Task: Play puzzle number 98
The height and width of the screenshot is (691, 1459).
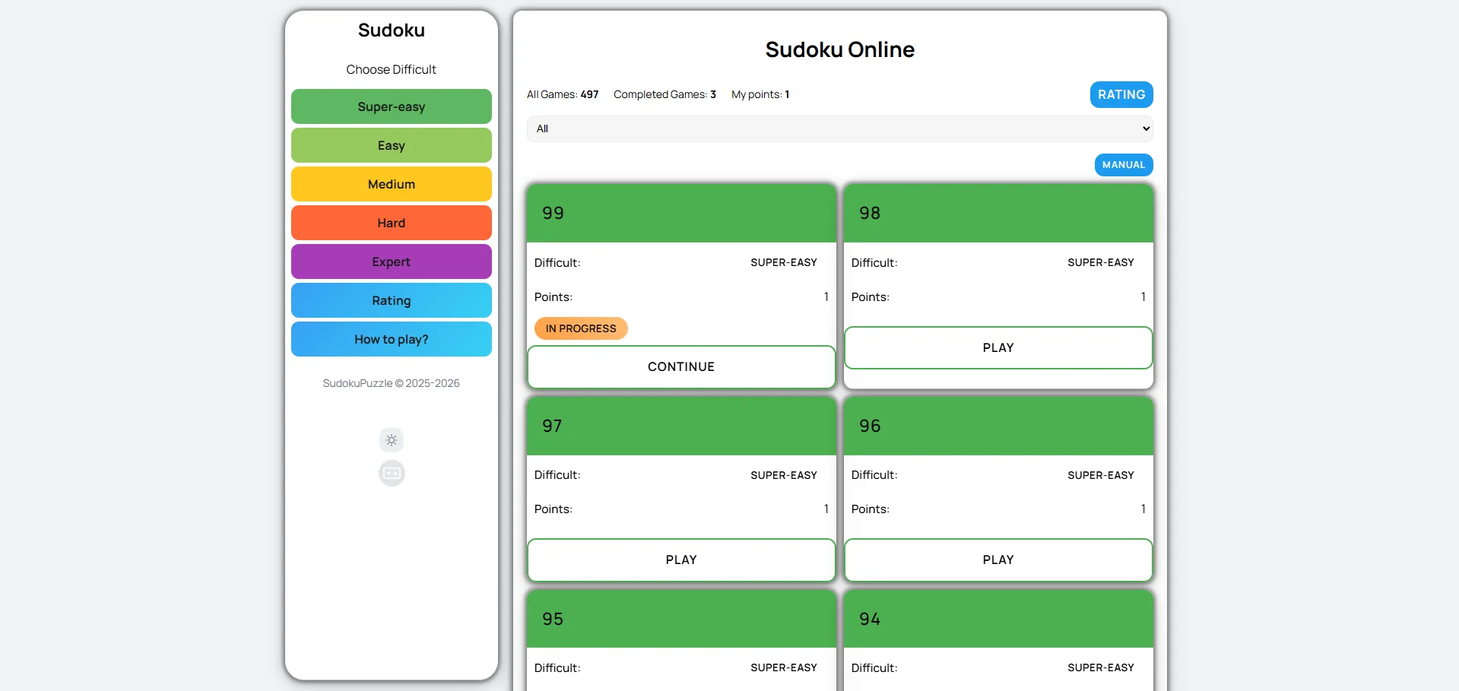Action: [x=998, y=347]
